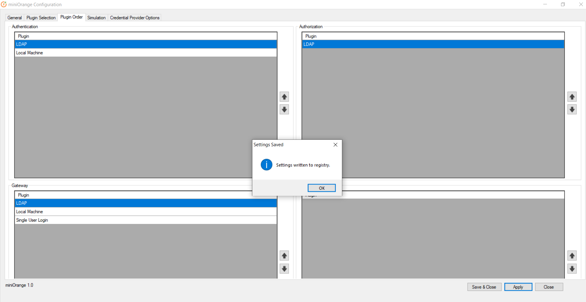Click up arrow beside bottom-right plugin list

[572, 256]
